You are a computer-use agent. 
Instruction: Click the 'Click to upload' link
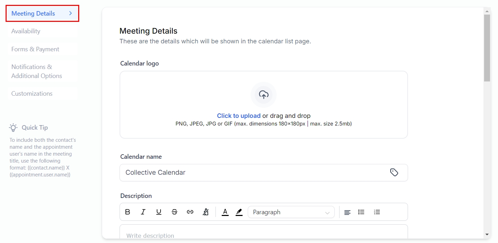coord(239,116)
